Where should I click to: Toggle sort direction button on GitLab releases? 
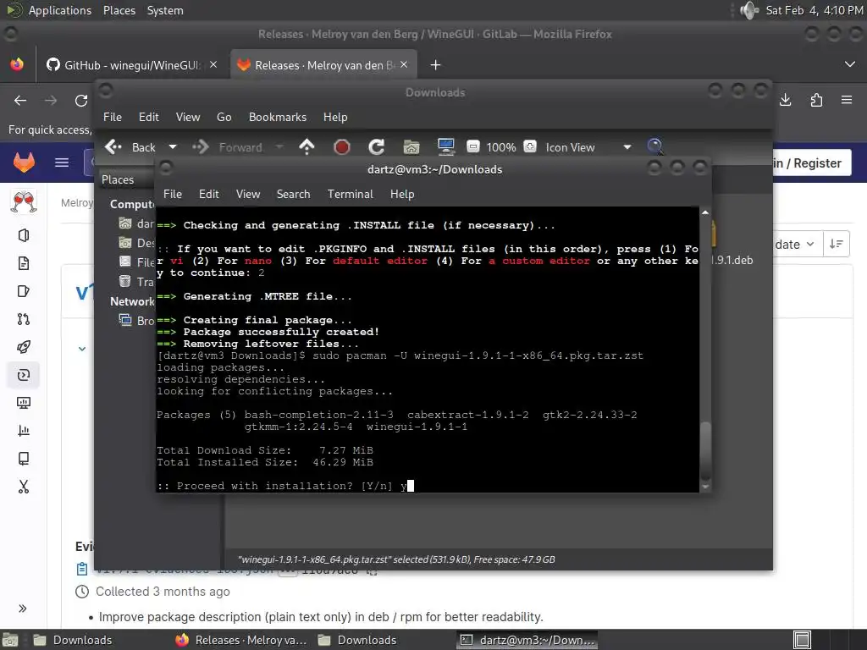pos(836,245)
